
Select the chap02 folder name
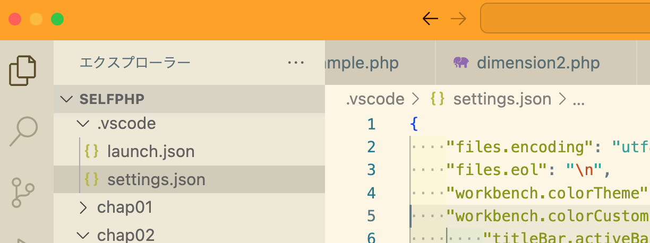click(x=126, y=235)
